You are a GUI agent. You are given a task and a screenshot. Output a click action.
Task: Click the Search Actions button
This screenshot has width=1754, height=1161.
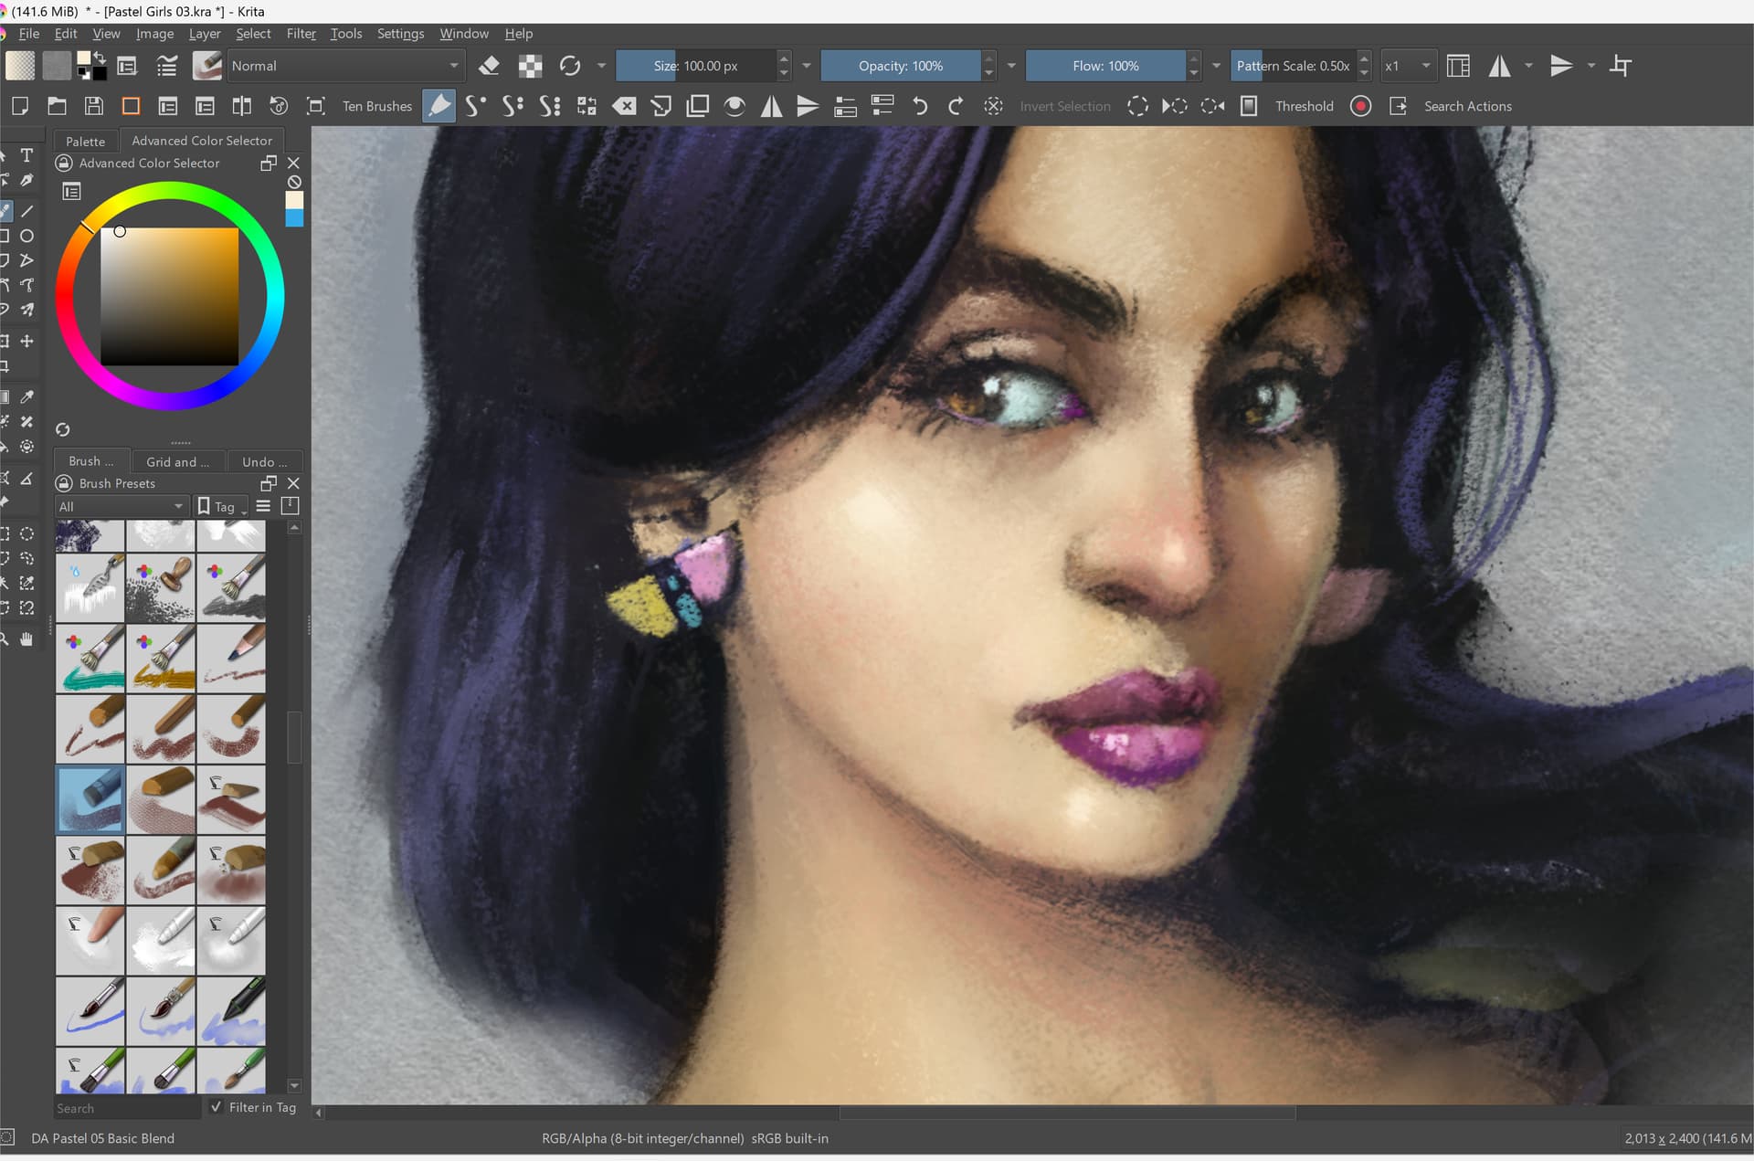click(x=1467, y=106)
